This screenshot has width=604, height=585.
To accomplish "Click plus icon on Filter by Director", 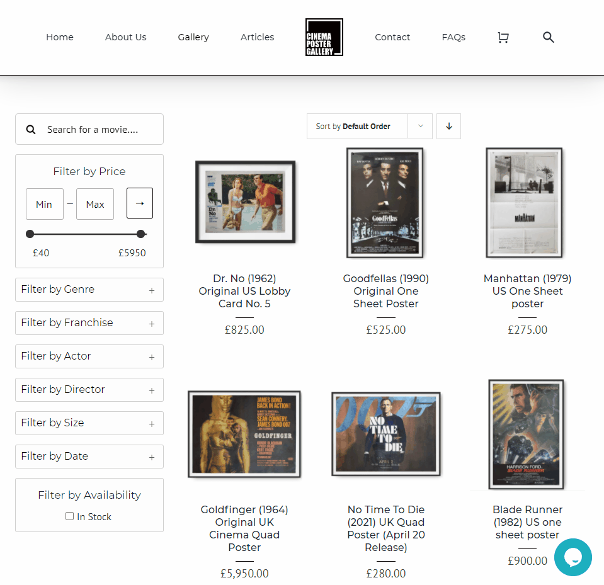I will point(152,390).
